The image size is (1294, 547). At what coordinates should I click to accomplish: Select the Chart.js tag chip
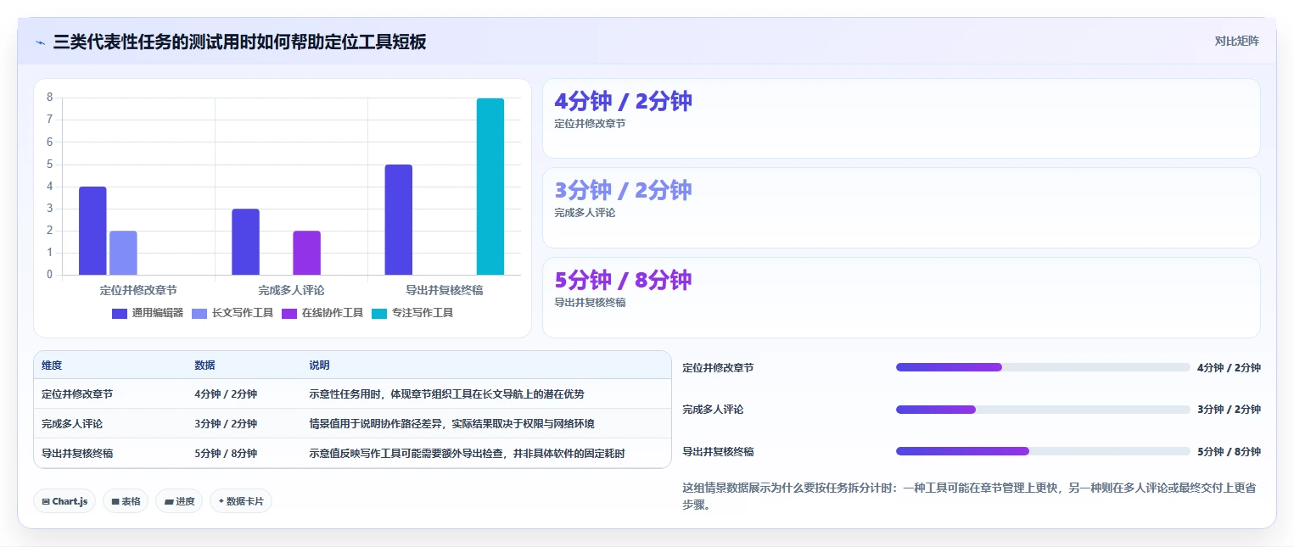pyautogui.click(x=64, y=501)
